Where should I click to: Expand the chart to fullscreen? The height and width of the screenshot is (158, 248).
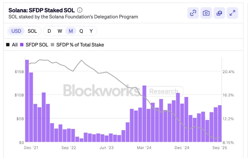click(232, 13)
